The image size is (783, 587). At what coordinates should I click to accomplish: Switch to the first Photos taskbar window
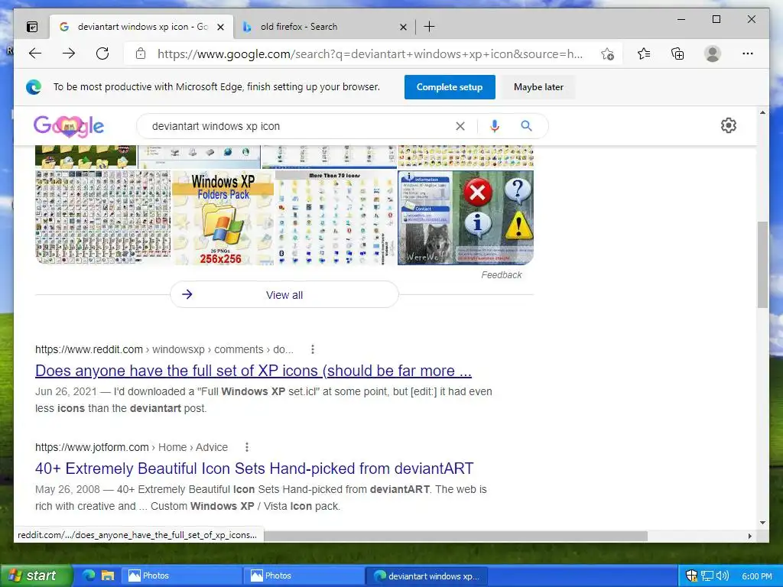pos(180,576)
